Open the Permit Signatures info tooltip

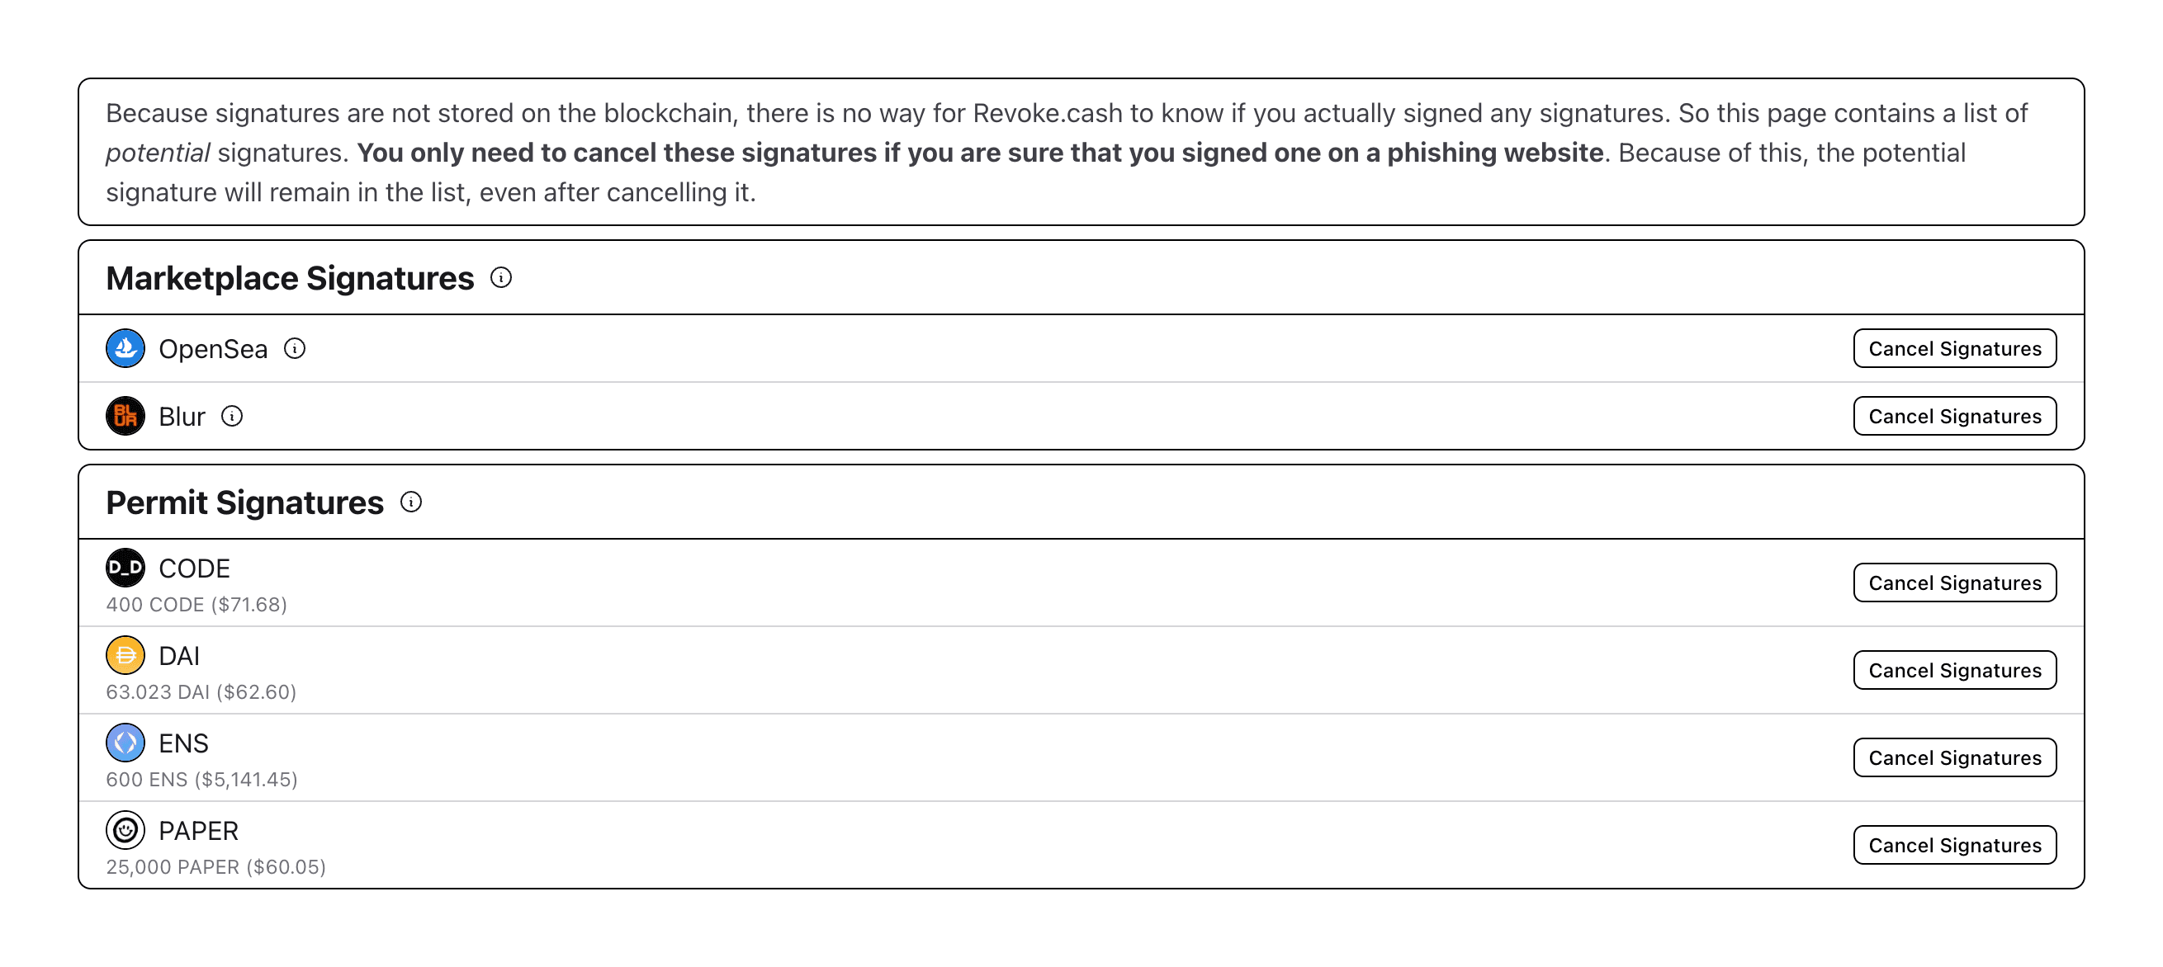(410, 502)
